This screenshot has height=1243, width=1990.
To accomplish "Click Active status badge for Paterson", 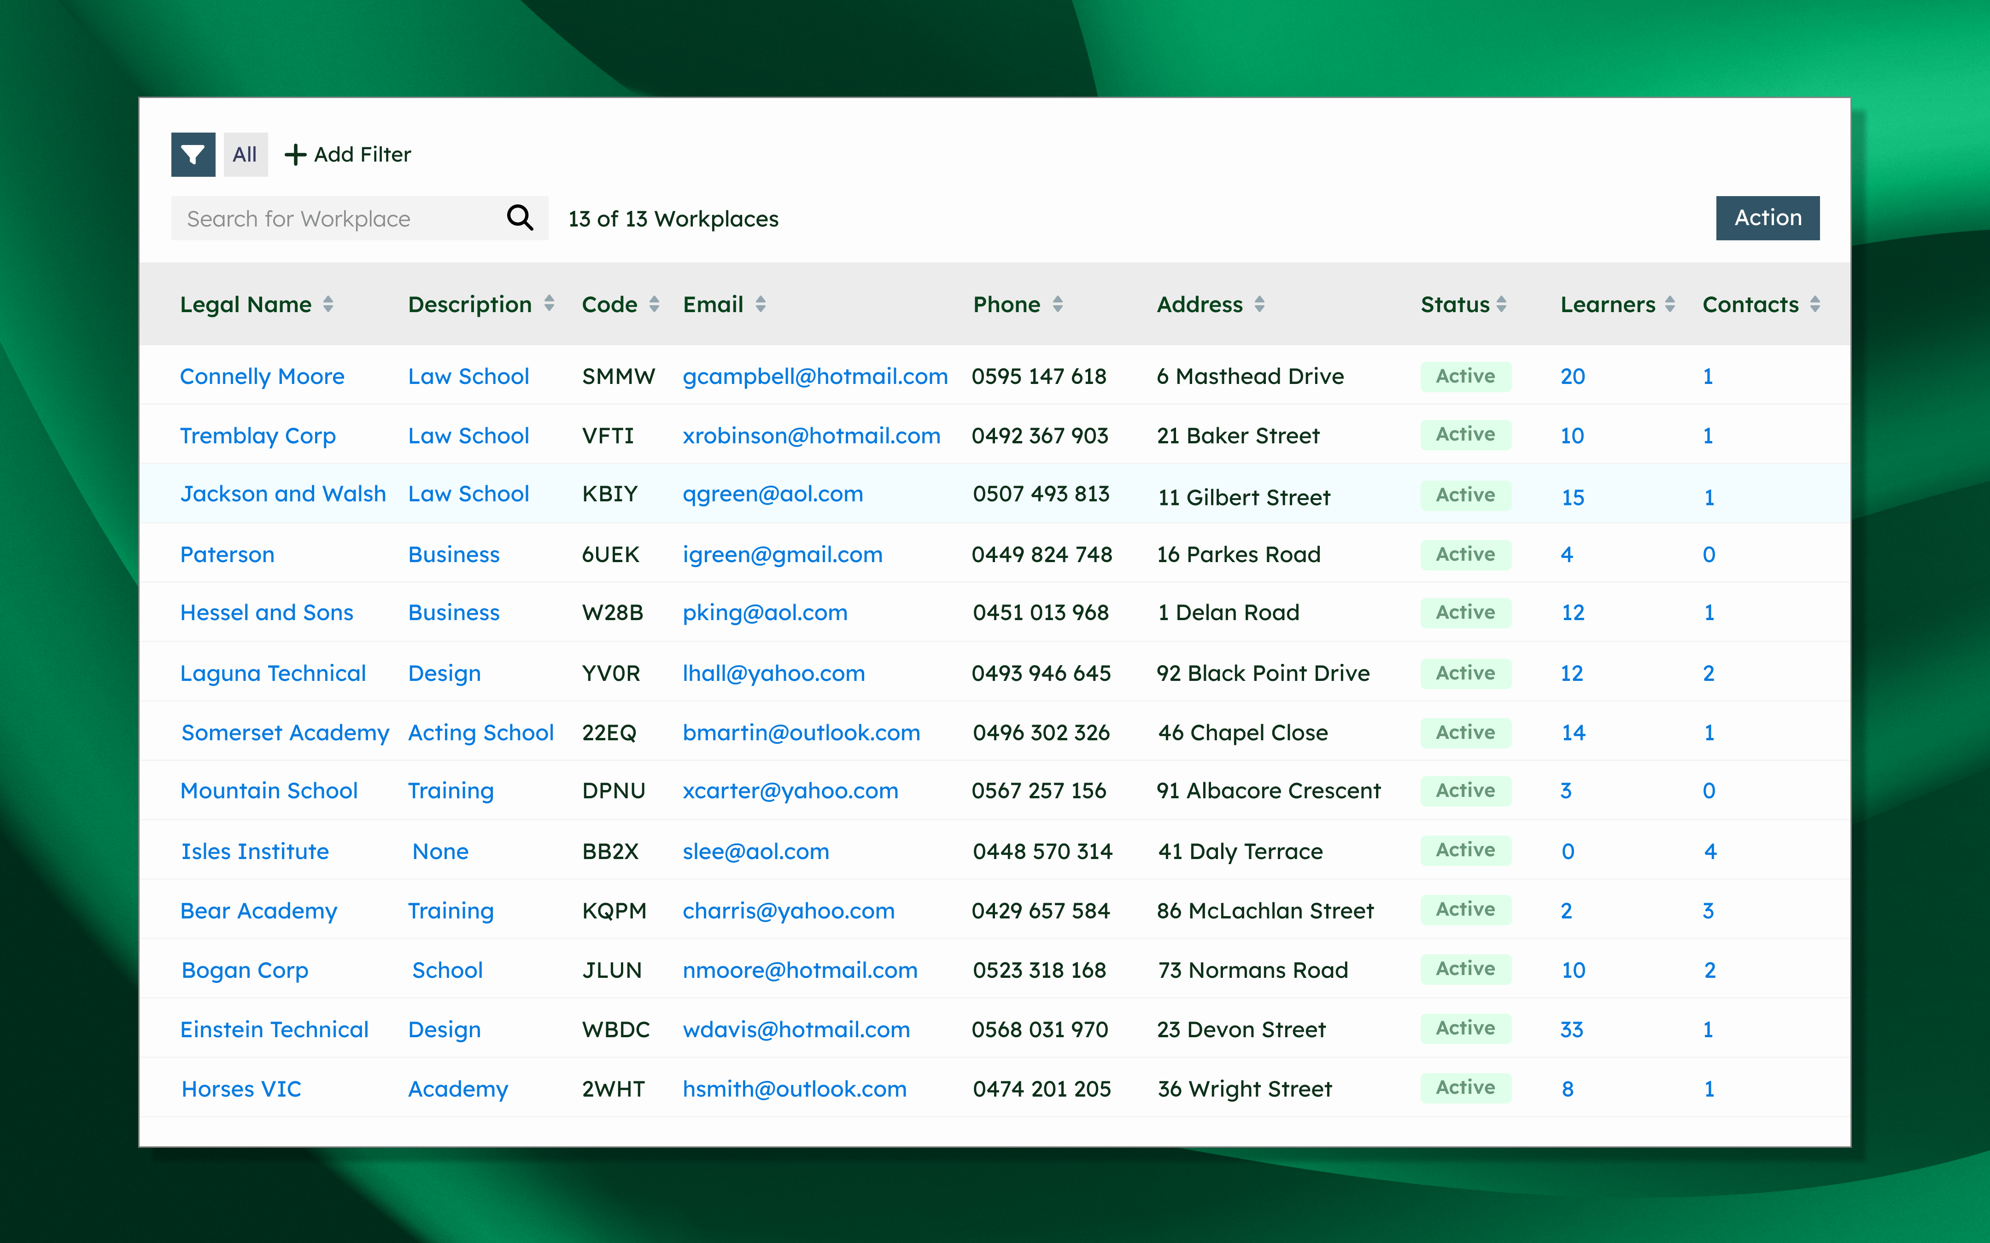I will (x=1465, y=555).
